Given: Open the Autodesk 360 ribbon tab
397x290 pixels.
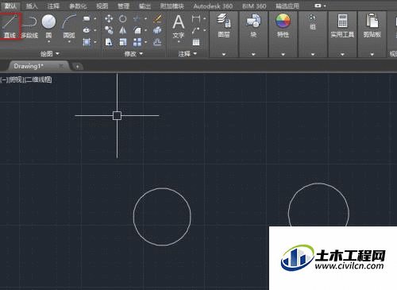Looking at the screenshot, I should (x=213, y=6).
